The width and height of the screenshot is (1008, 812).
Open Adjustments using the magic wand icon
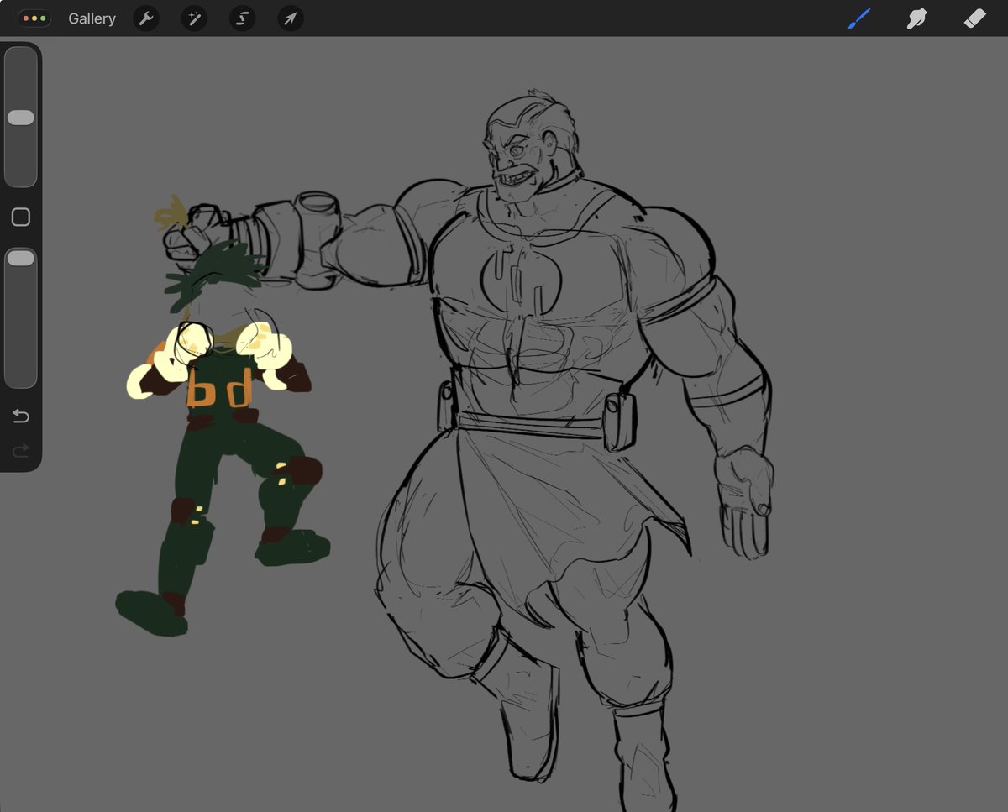194,18
